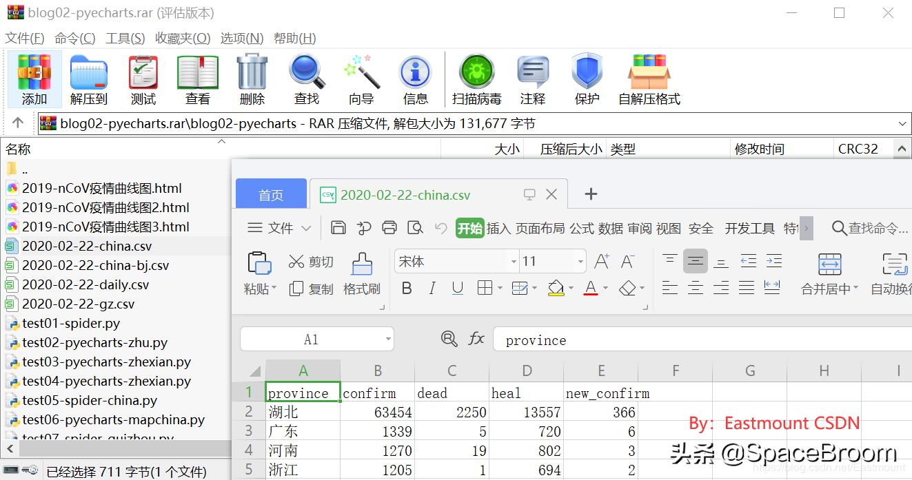Click the fx insert function button
This screenshot has height=480, width=912.
click(477, 340)
